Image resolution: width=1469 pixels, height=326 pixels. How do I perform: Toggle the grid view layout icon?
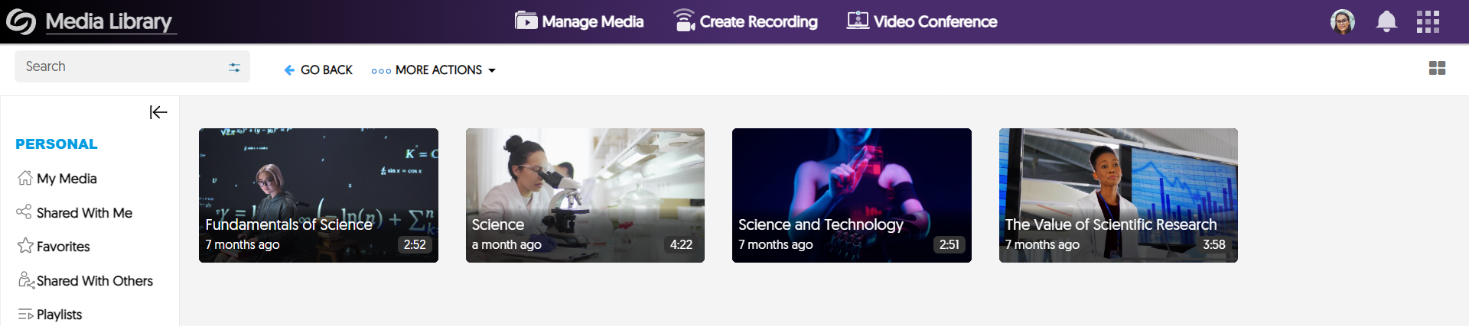1437,68
